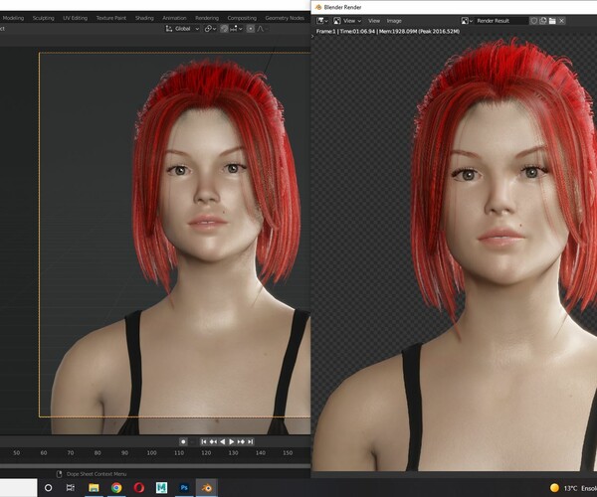Open the editor type dropdown in Blender Render window
597x497 pixels.
(x=322, y=21)
